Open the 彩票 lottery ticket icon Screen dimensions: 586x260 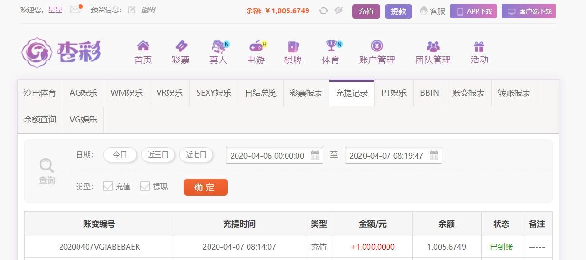181,46
